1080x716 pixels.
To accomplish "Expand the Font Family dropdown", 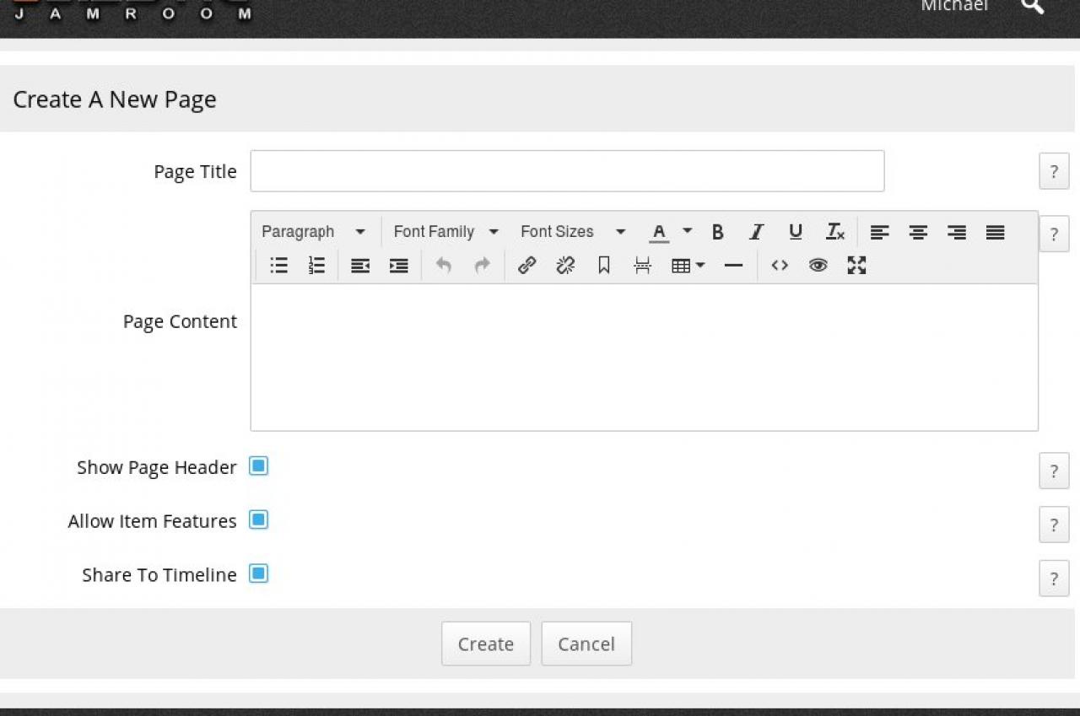I will click(445, 232).
